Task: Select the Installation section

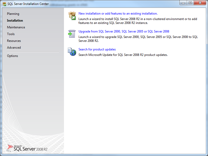Action: [x=15, y=20]
